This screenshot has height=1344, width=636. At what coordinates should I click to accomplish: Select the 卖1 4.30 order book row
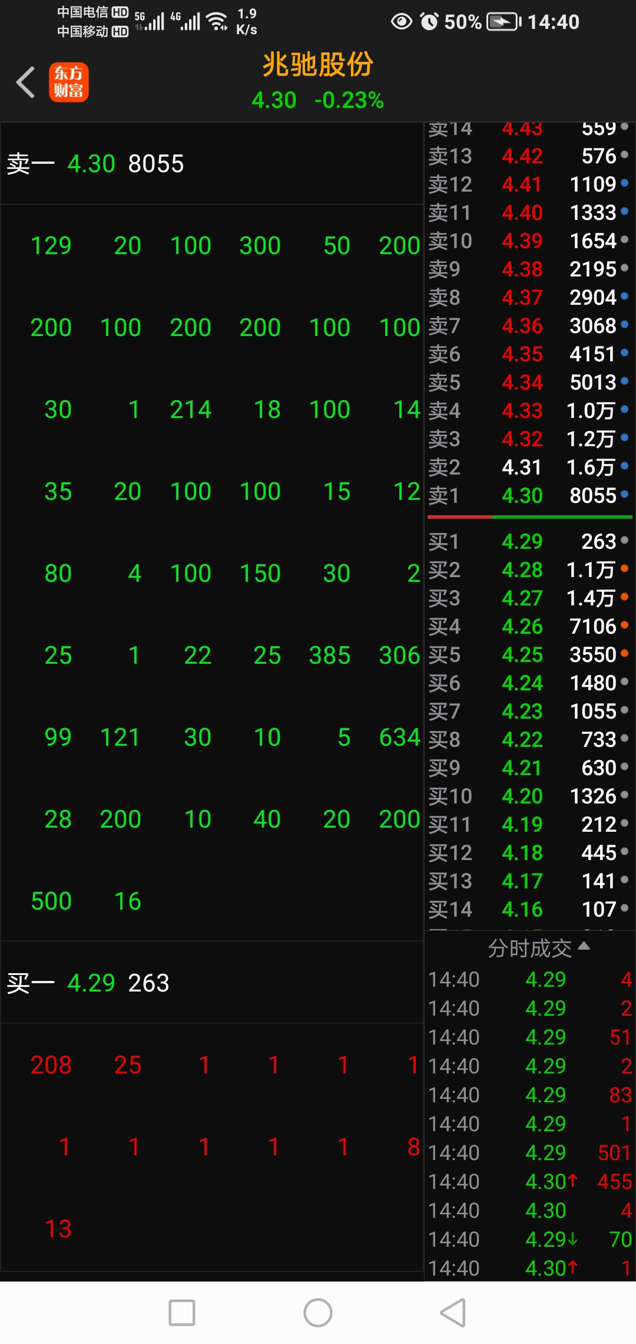(529, 495)
